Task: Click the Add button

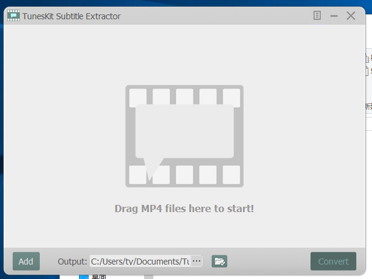Action: tap(26, 261)
